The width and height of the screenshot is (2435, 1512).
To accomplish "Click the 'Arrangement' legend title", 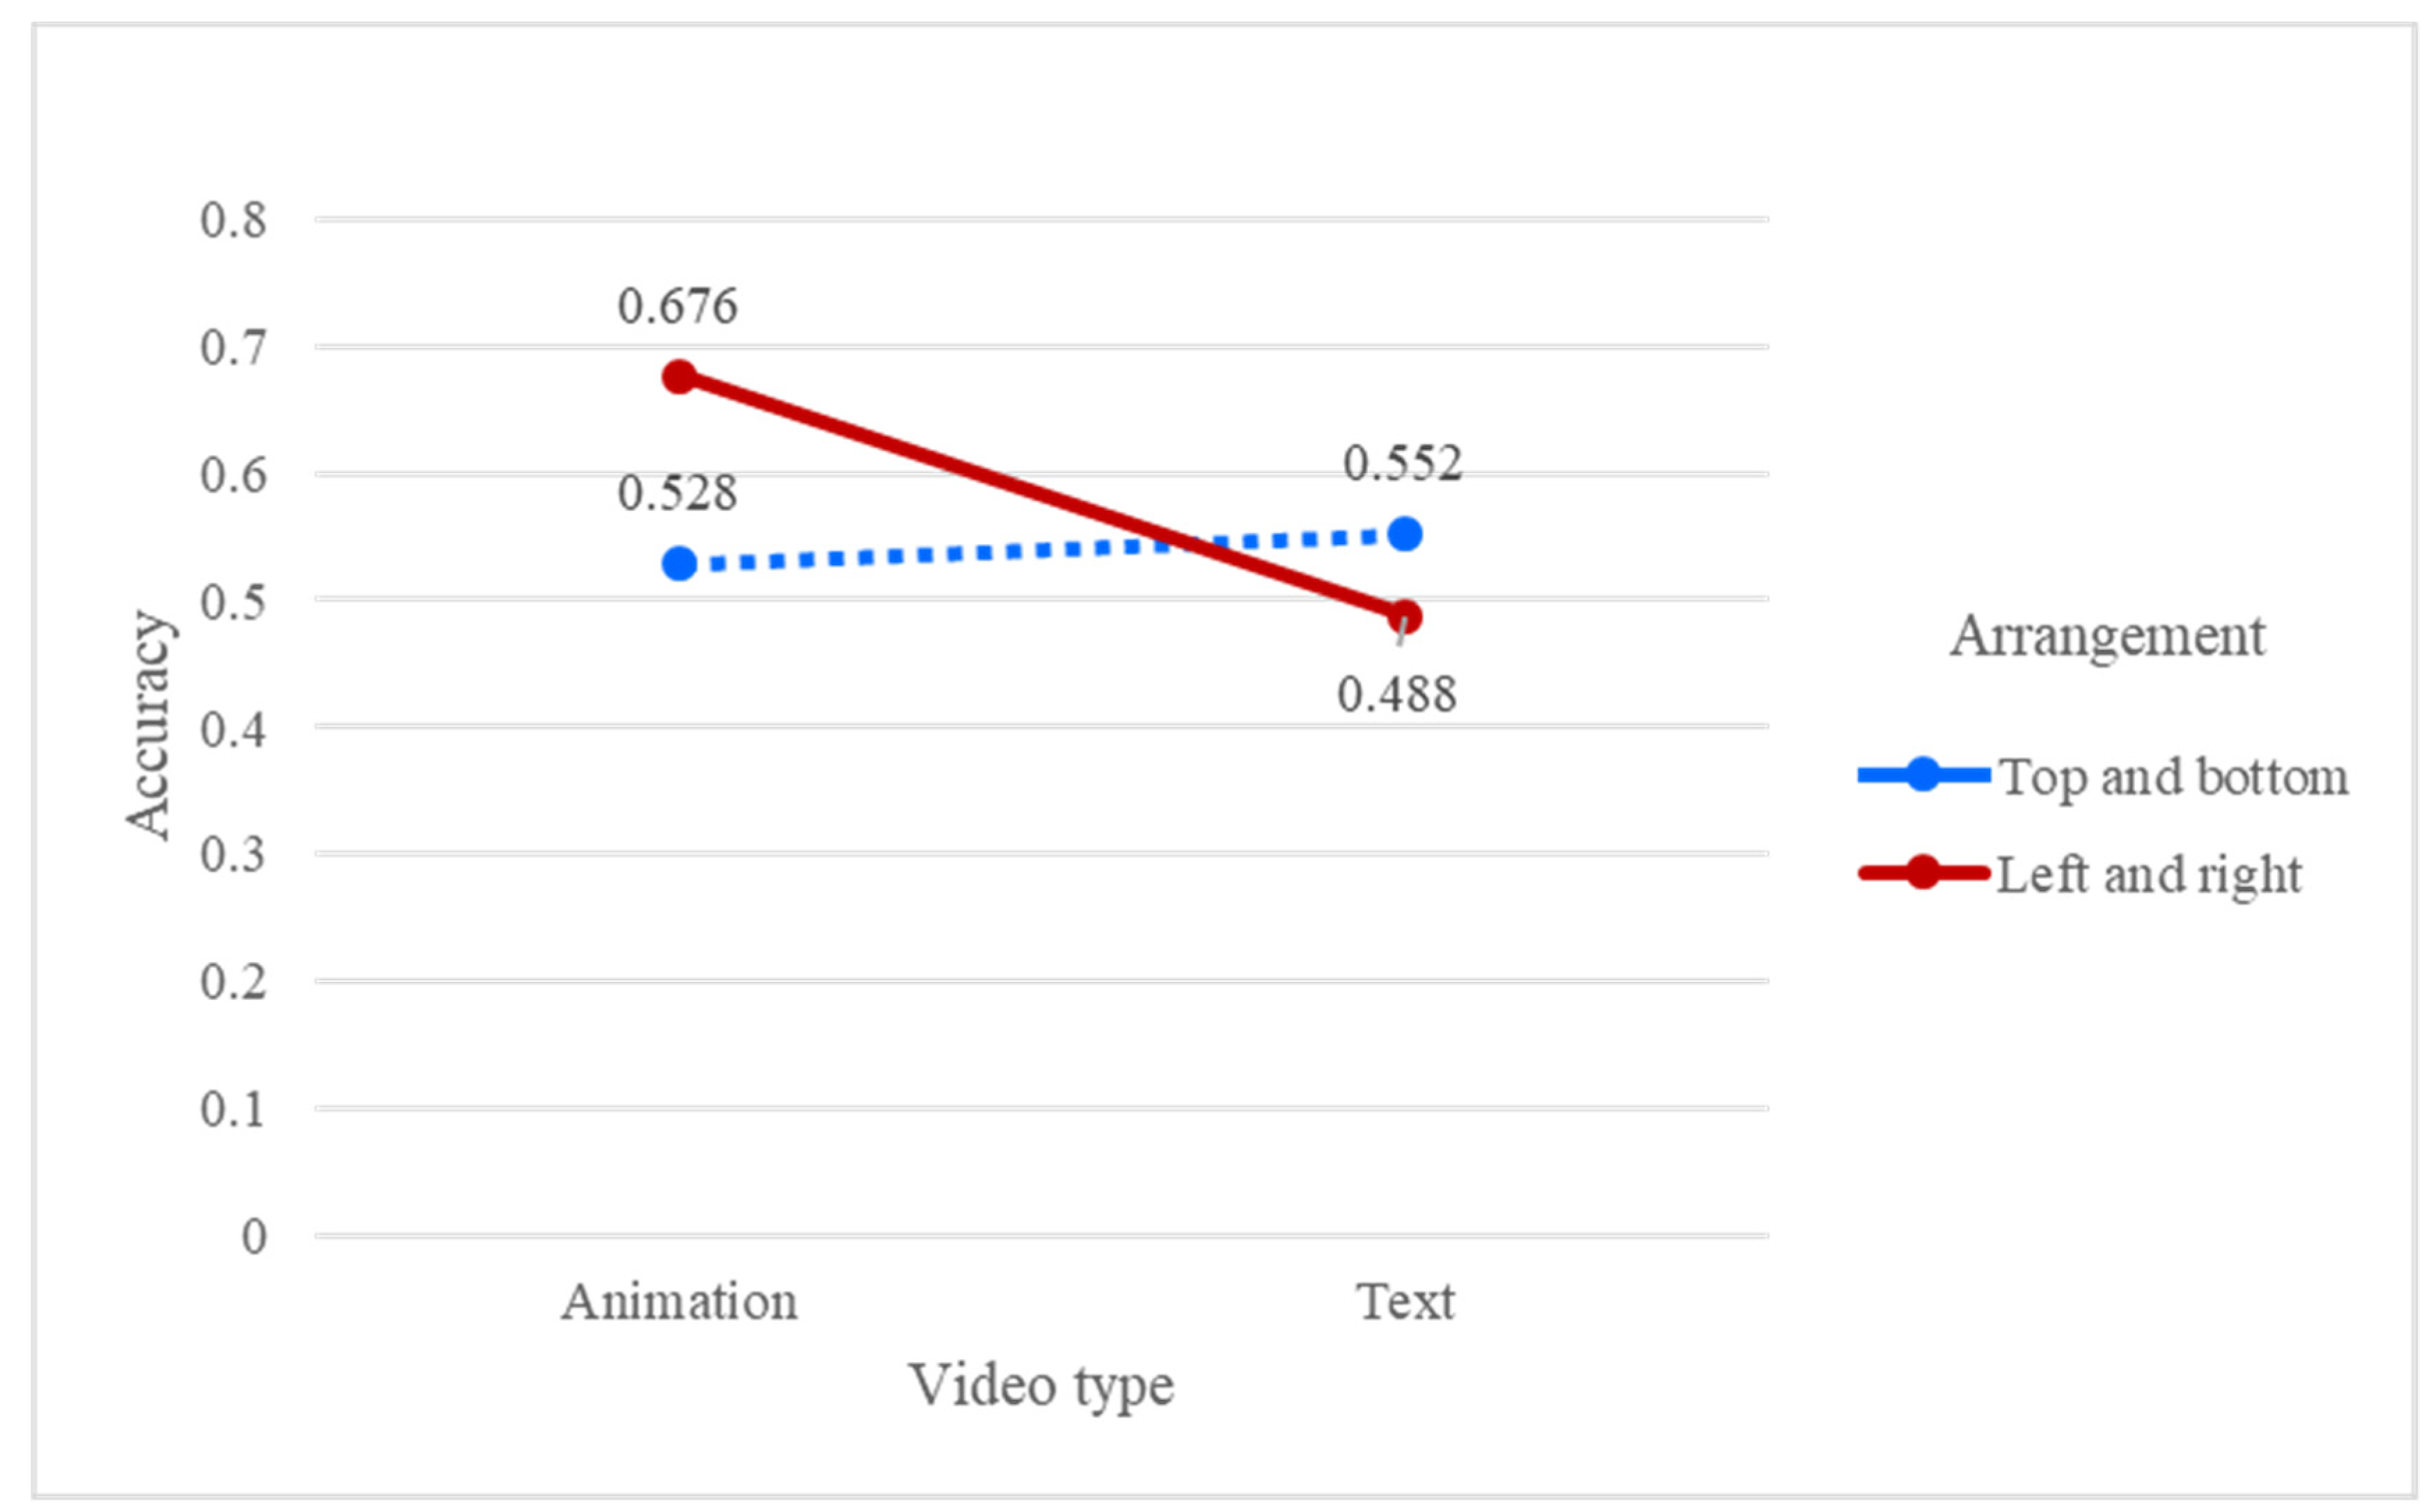I will [2108, 636].
